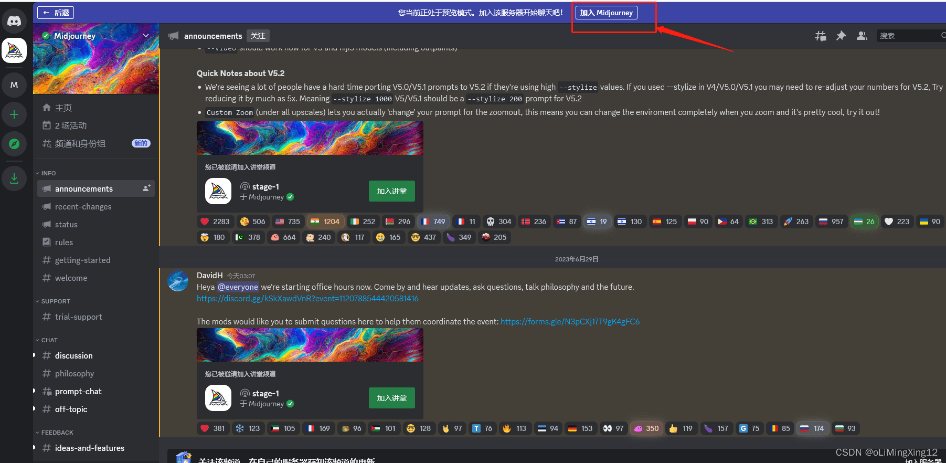
Task: Select the recent-changes channel
Action: point(96,206)
